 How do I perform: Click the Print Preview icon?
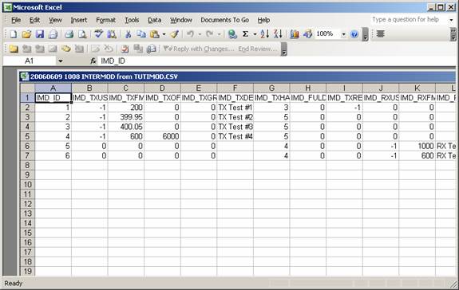pyautogui.click(x=82, y=34)
